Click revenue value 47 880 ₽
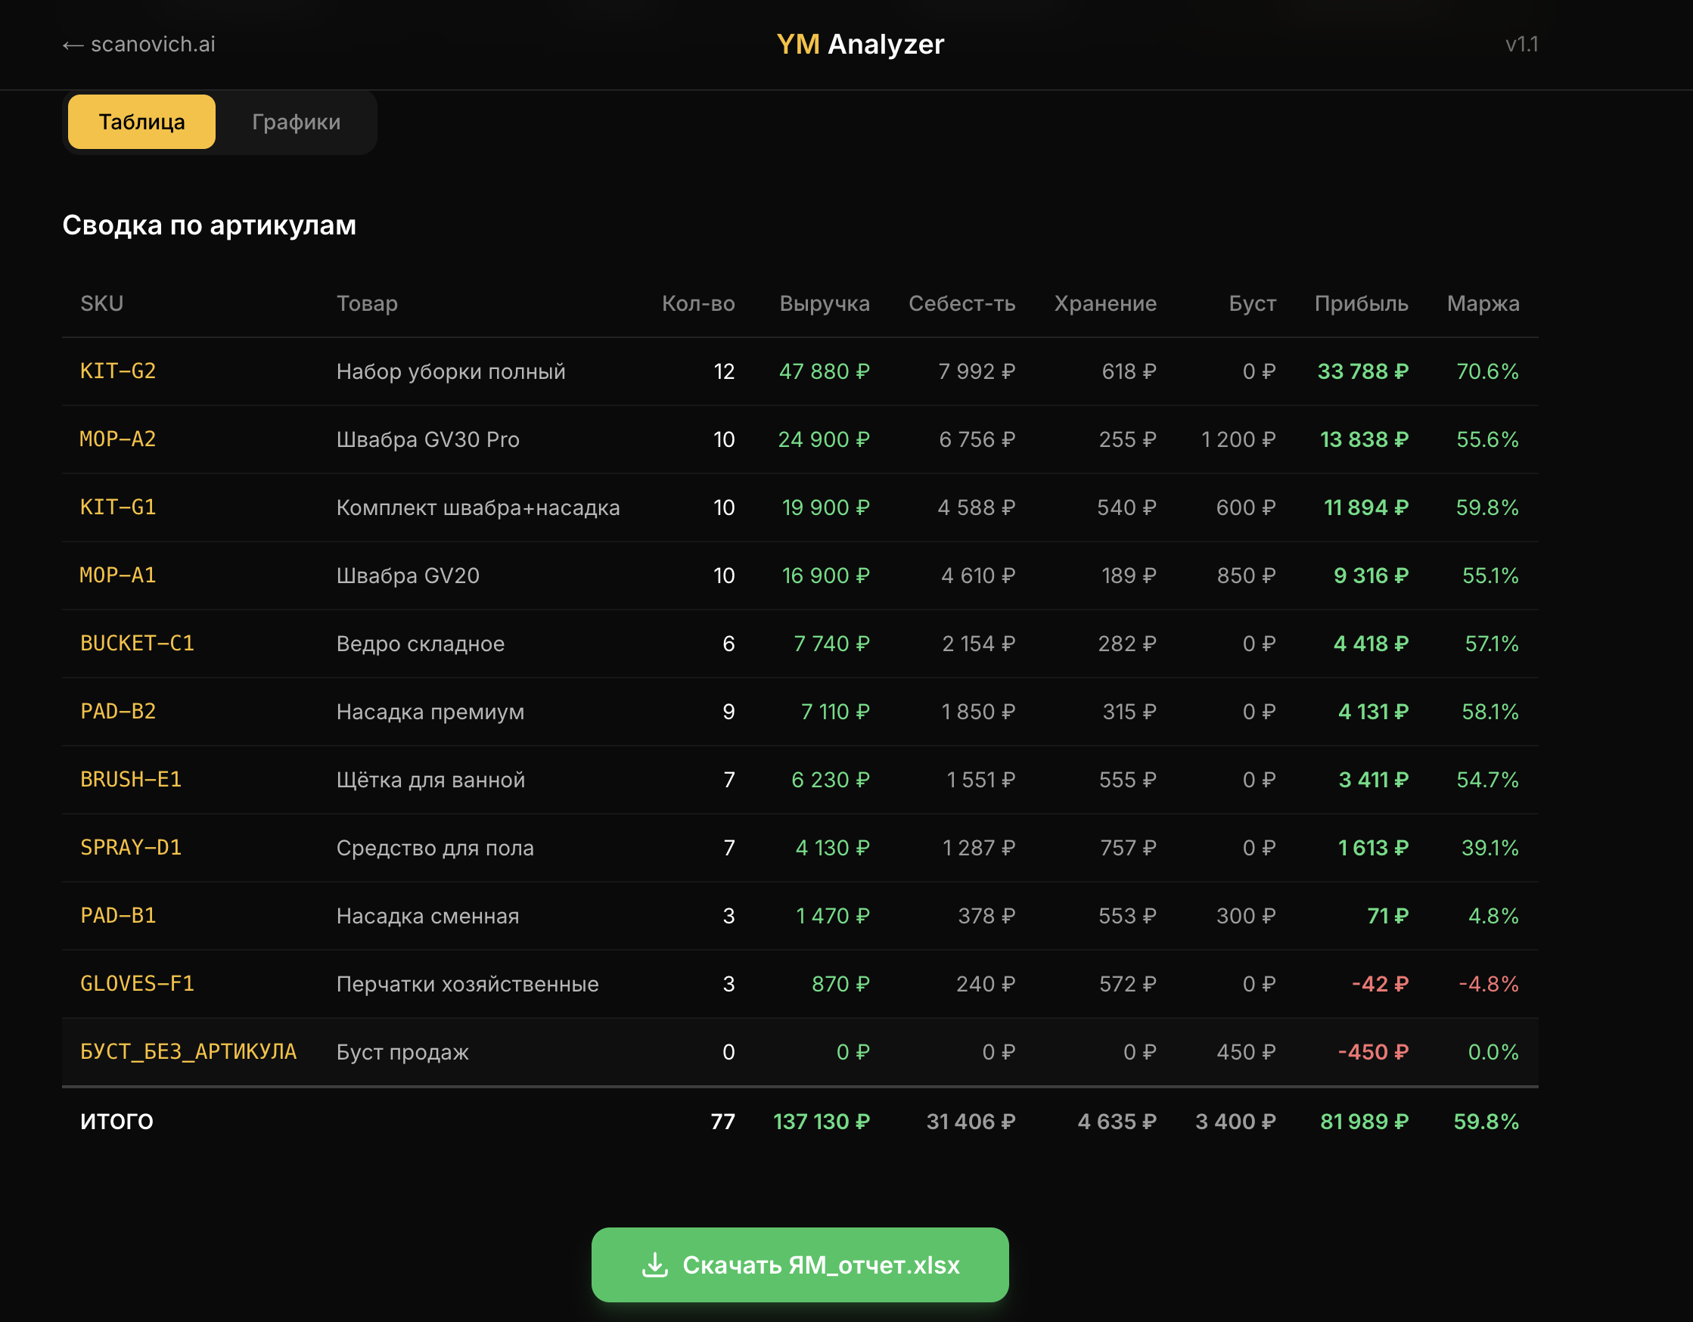 [x=824, y=371]
